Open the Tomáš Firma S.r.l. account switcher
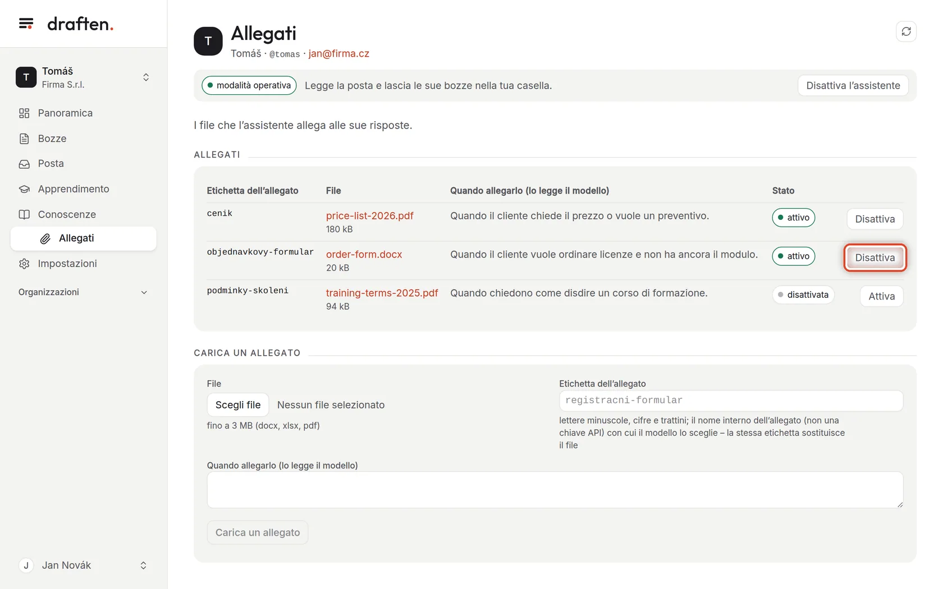Screen dimensions: 943x589 click(84, 77)
